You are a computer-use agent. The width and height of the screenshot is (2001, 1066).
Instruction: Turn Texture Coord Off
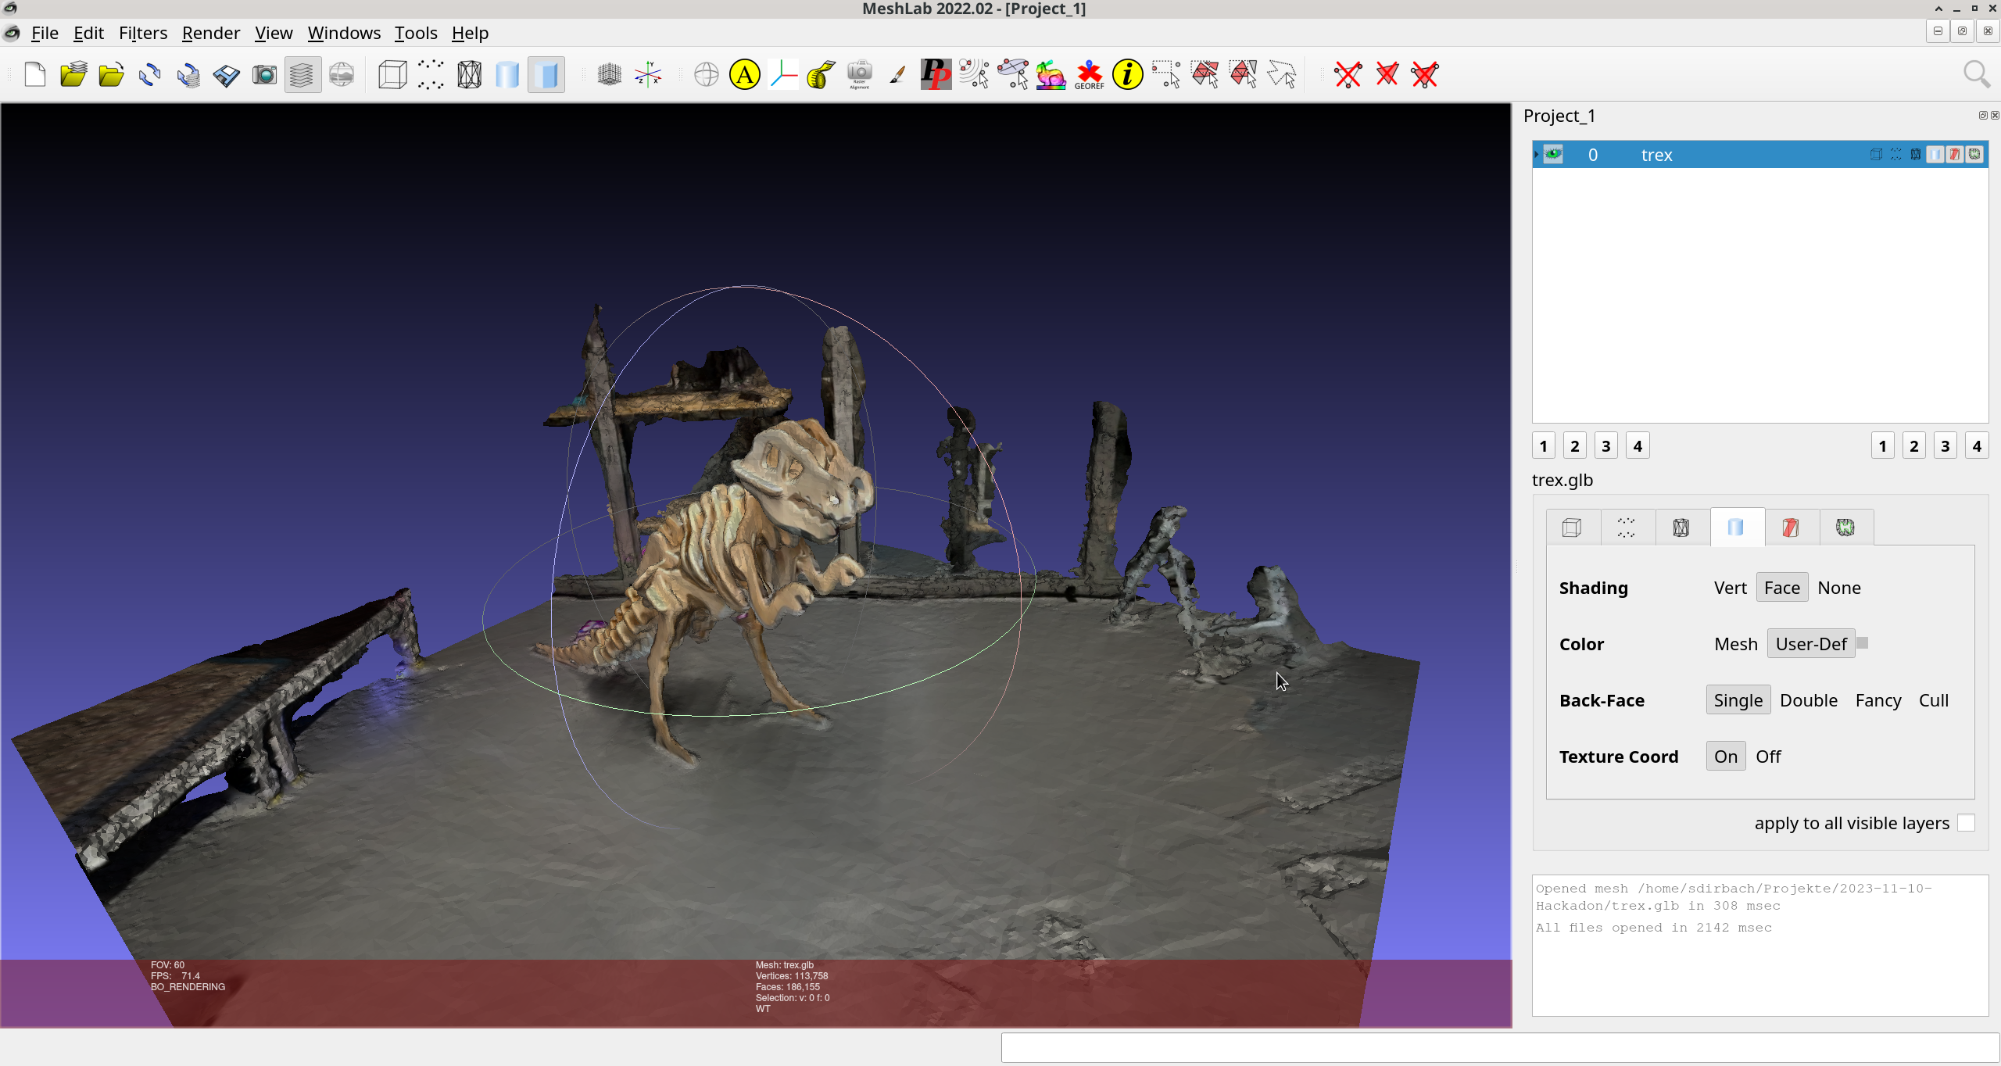(1768, 757)
